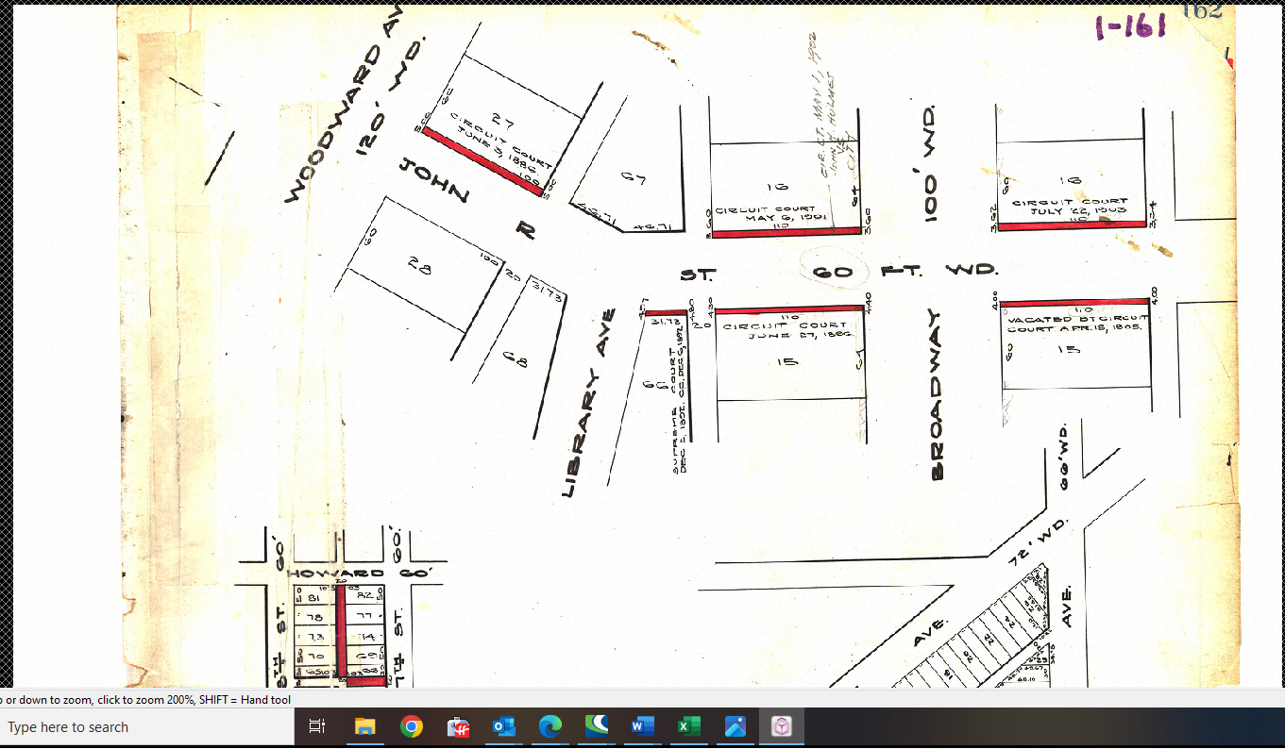Zoom in on the HOWARD street block
This screenshot has height=749, width=1285.
(337, 574)
